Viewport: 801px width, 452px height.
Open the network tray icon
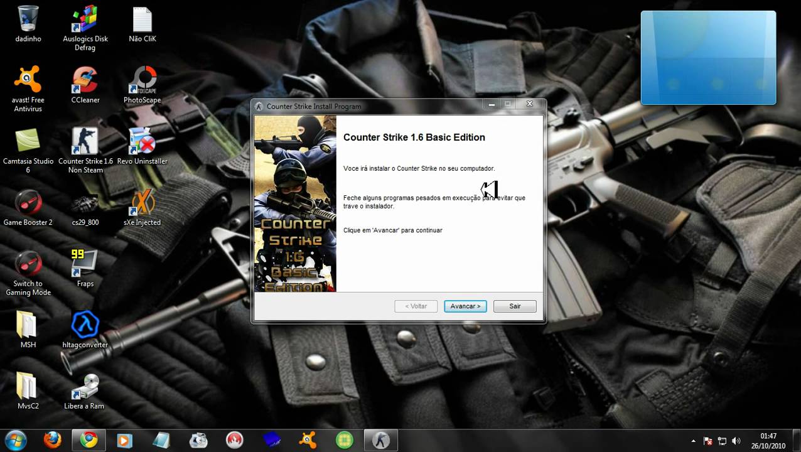[x=722, y=441]
